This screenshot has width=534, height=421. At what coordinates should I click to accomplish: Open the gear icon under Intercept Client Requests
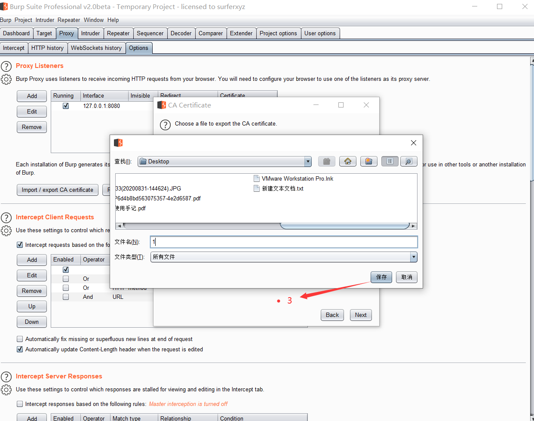pos(6,230)
